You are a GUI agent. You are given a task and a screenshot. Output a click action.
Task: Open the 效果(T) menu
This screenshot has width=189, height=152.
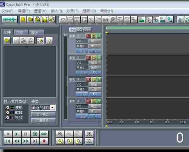pyautogui.click(x=72, y=11)
